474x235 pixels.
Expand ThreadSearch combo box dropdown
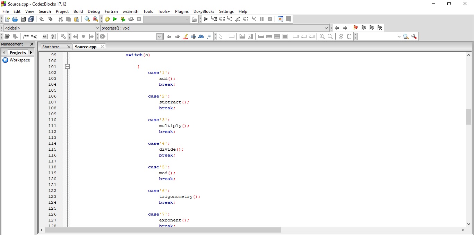pos(399,36)
